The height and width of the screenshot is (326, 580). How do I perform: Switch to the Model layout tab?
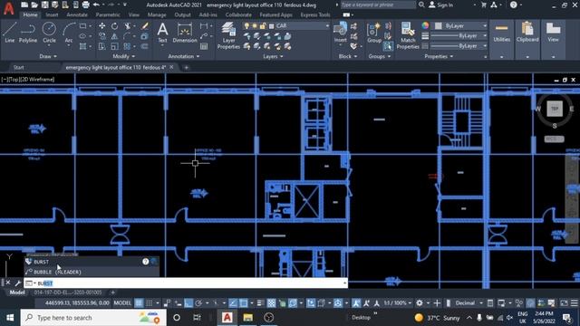[17, 292]
